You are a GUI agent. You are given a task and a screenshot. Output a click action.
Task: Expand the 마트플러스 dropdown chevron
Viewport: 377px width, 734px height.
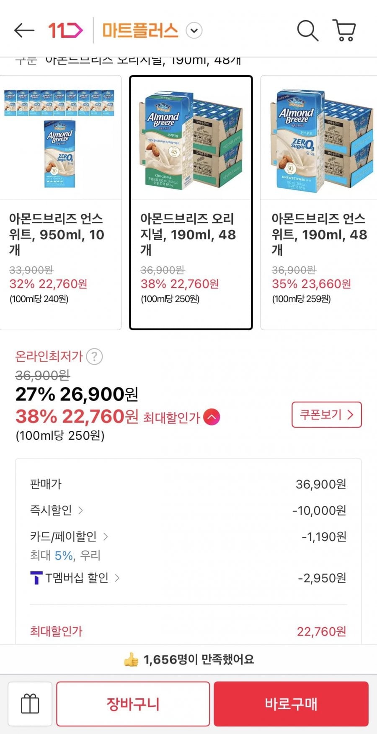[x=194, y=31]
